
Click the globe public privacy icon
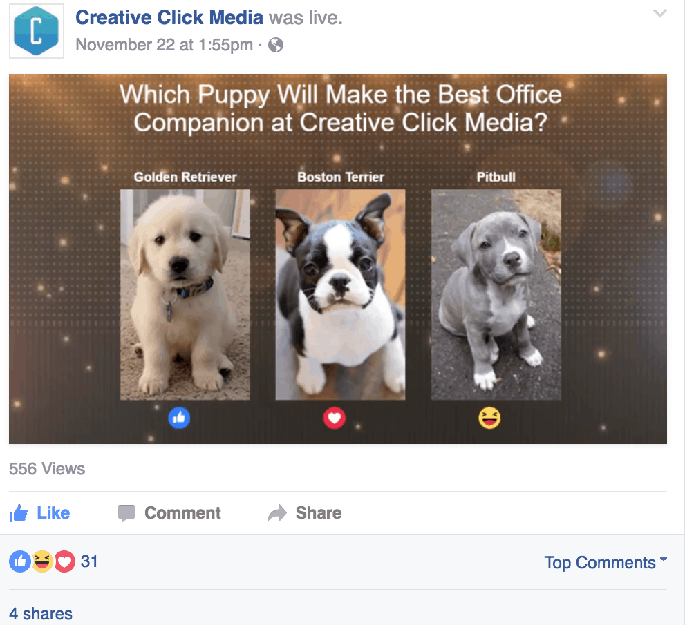pyautogui.click(x=276, y=45)
